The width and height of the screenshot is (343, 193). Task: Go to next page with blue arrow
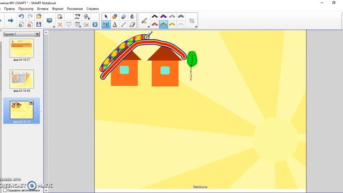click(x=11, y=20)
